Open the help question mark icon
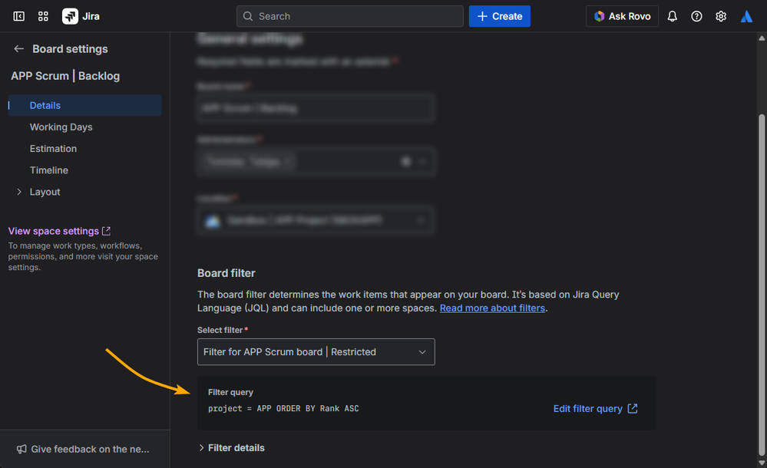Image resolution: width=767 pixels, height=468 pixels. click(696, 16)
